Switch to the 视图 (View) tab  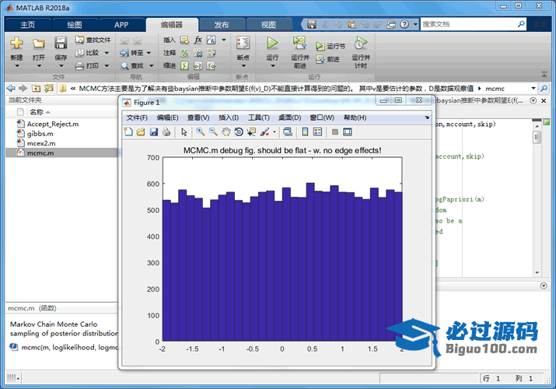click(x=268, y=25)
